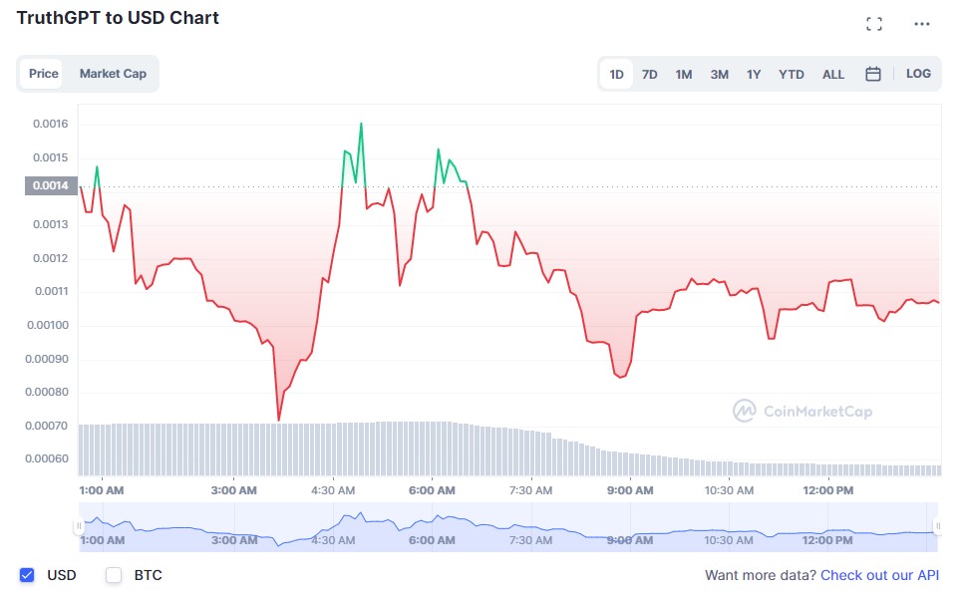Select the 3M time range
This screenshot has width=963, height=596.
[719, 73]
